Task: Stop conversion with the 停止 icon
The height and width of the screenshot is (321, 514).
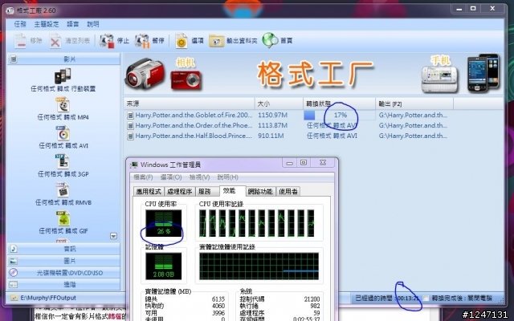Action: tap(107, 41)
